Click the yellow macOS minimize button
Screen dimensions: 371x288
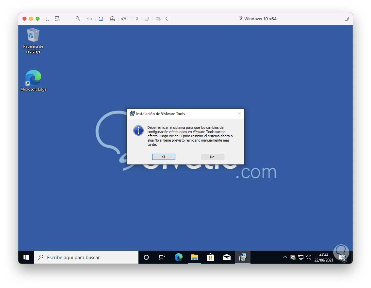click(x=31, y=19)
